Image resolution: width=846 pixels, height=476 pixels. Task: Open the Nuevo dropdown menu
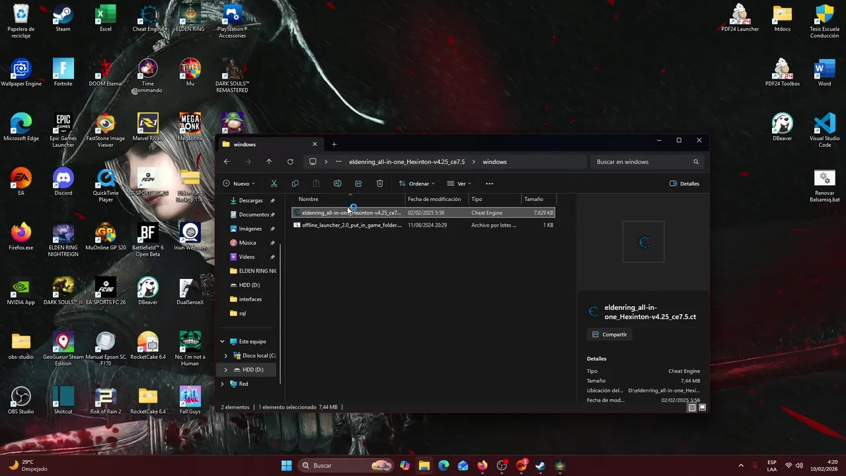[239, 184]
